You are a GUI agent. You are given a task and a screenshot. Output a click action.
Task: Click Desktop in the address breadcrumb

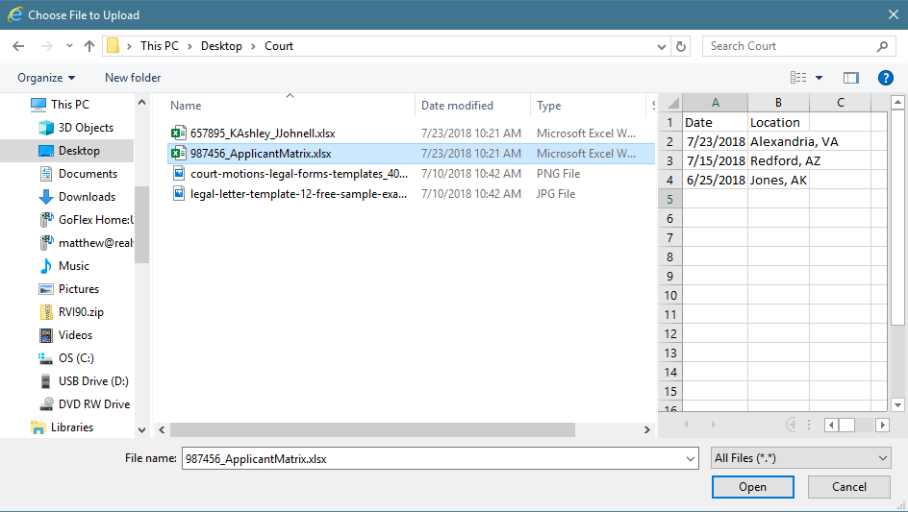tap(221, 46)
